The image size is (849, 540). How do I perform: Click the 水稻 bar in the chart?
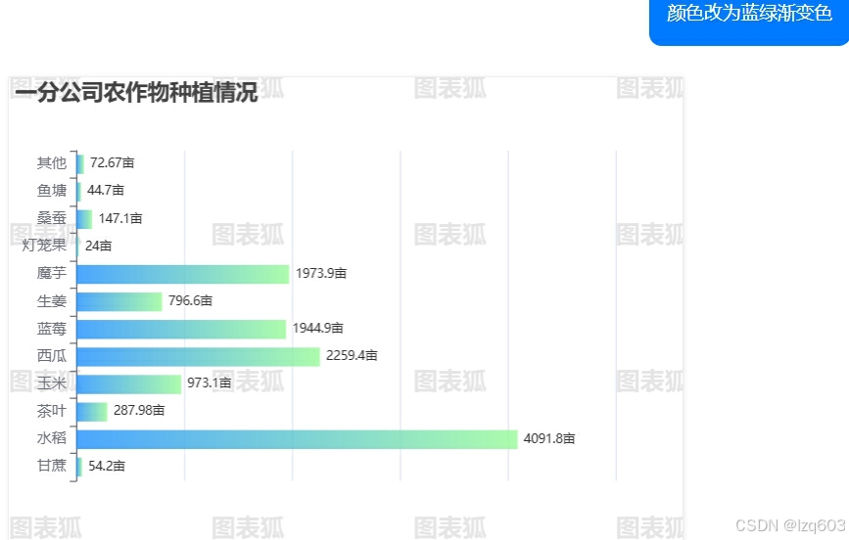298,439
